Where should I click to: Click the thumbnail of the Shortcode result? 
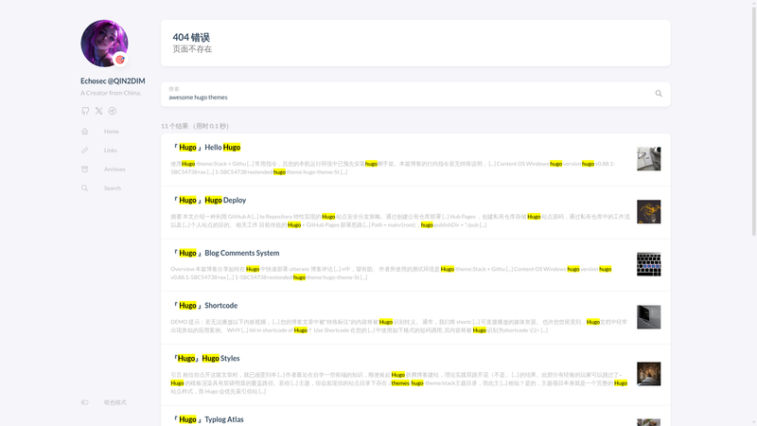pos(648,317)
